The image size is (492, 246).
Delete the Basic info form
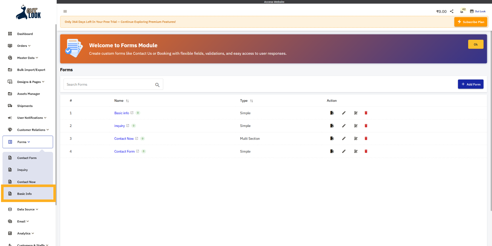pyautogui.click(x=366, y=113)
